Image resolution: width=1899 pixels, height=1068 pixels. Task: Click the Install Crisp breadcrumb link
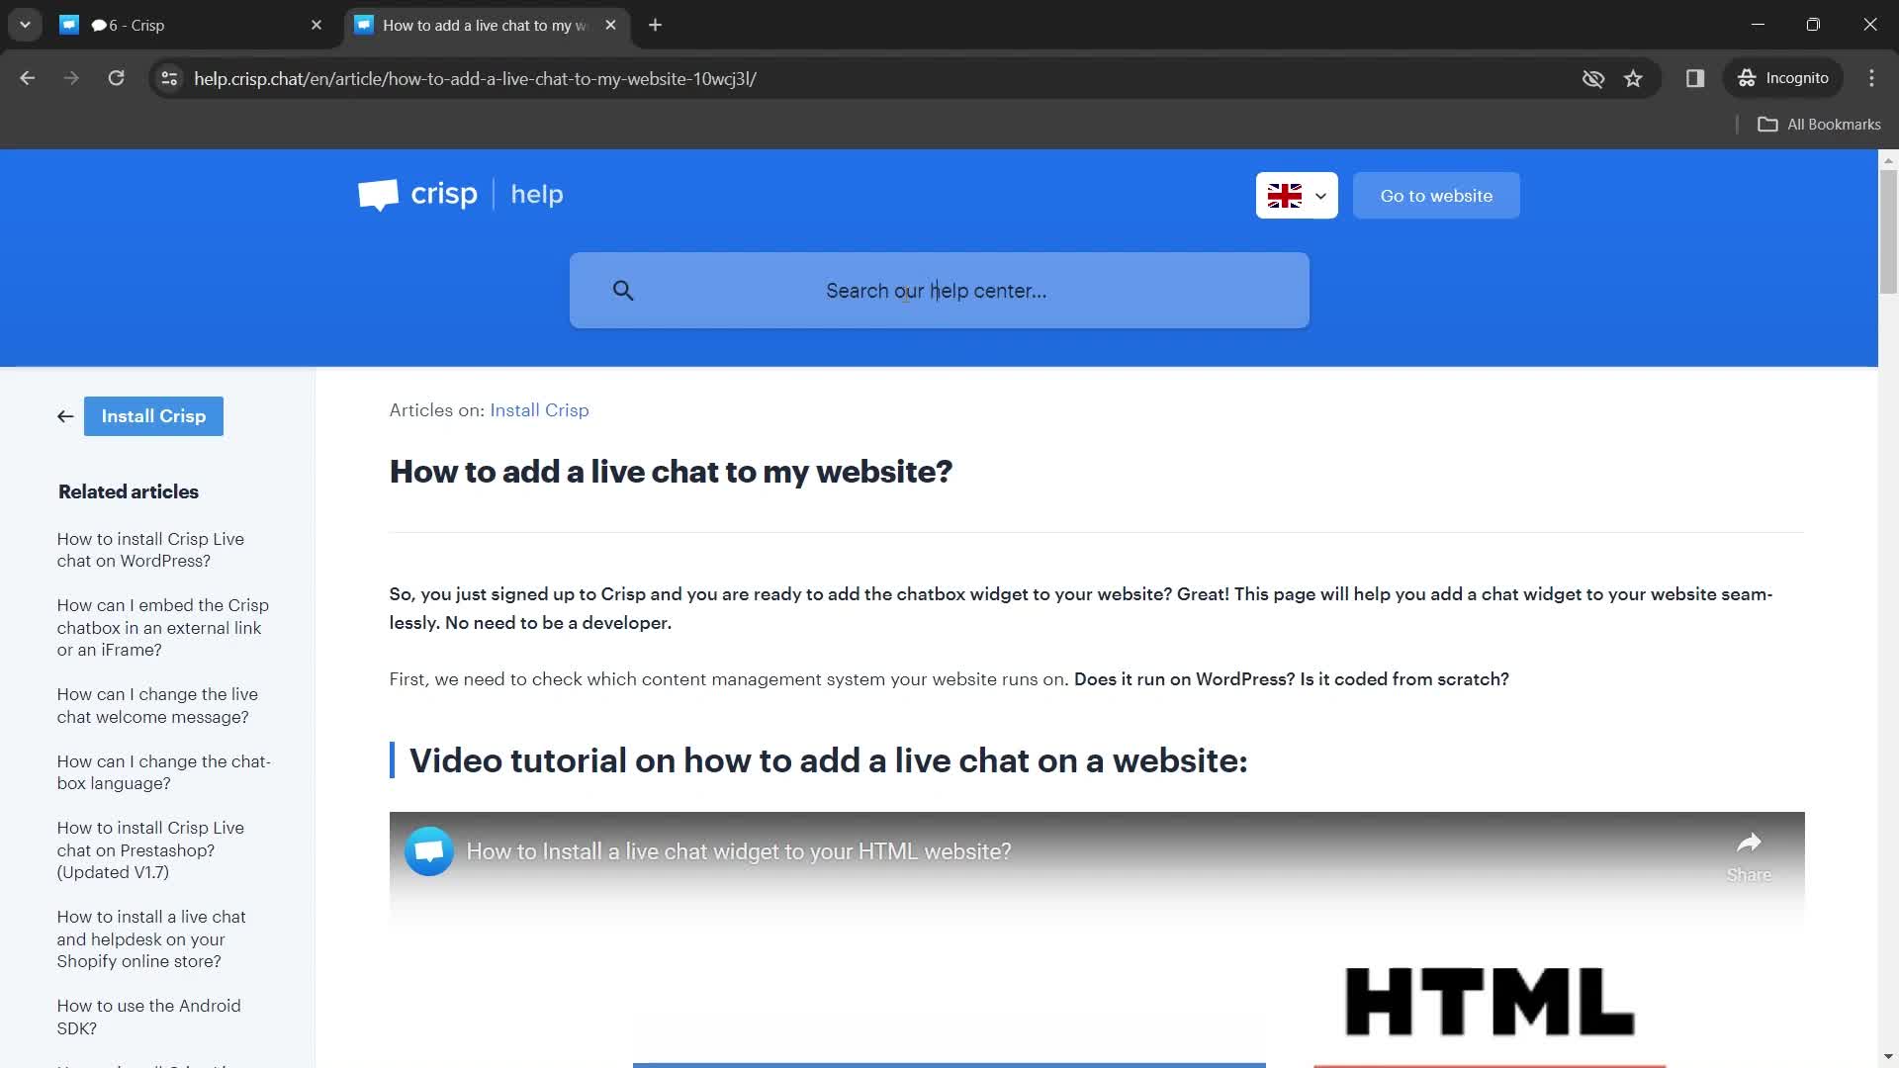tap(540, 409)
